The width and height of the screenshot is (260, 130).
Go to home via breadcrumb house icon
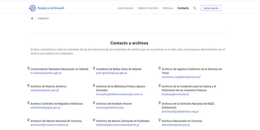(x=32, y=18)
